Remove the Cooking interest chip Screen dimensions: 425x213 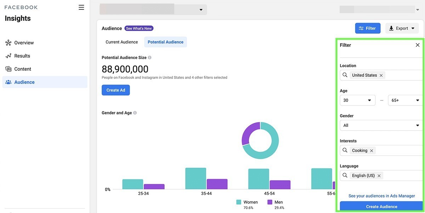(372, 151)
